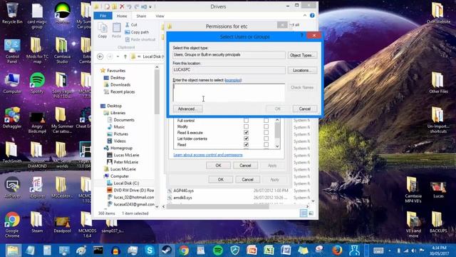Click the Copy icon in Drivers ribbon
The image size is (456, 257).
point(103,30)
